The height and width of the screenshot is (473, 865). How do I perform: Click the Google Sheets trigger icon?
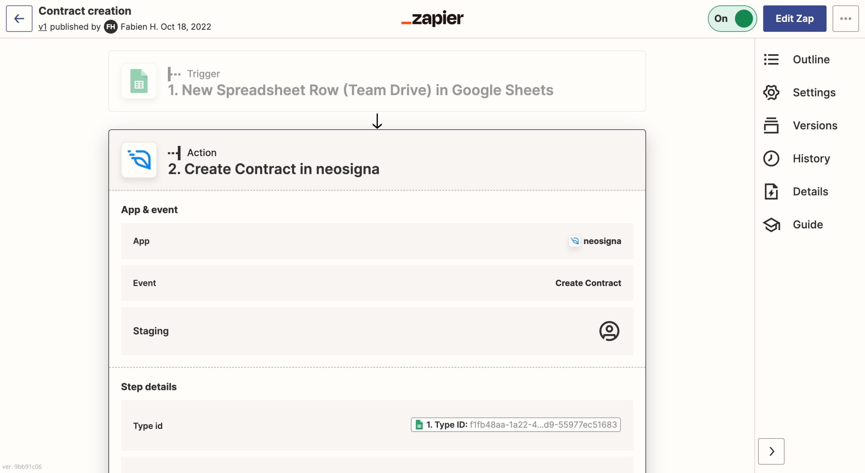pos(139,81)
